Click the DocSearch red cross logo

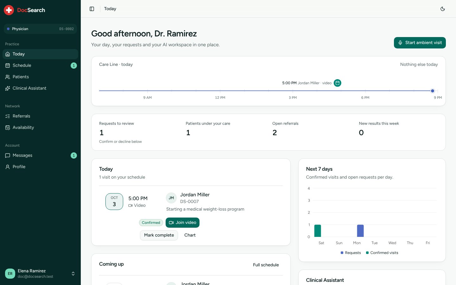pyautogui.click(x=9, y=10)
